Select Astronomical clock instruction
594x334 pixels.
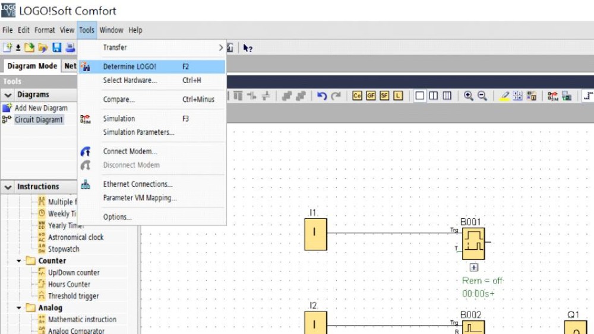click(x=76, y=237)
